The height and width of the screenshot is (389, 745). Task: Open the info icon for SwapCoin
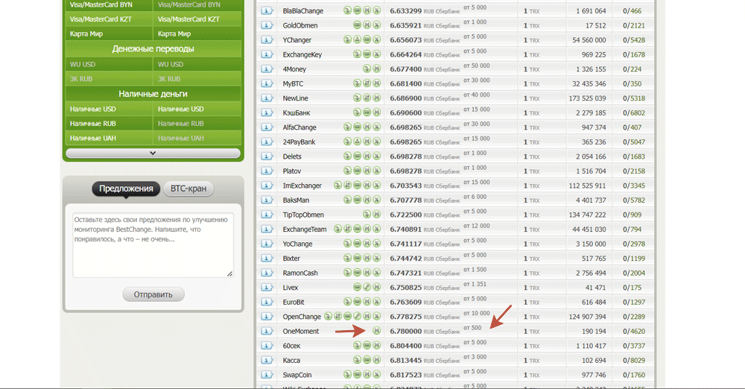click(x=267, y=375)
